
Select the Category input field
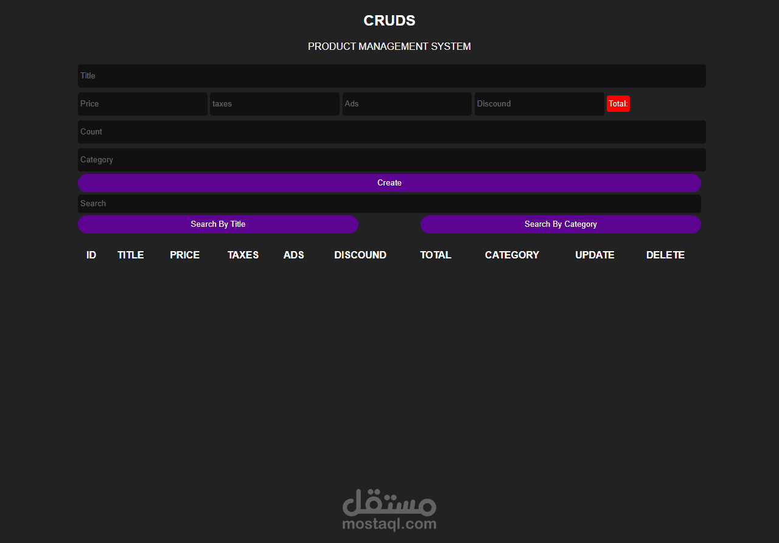(392, 160)
